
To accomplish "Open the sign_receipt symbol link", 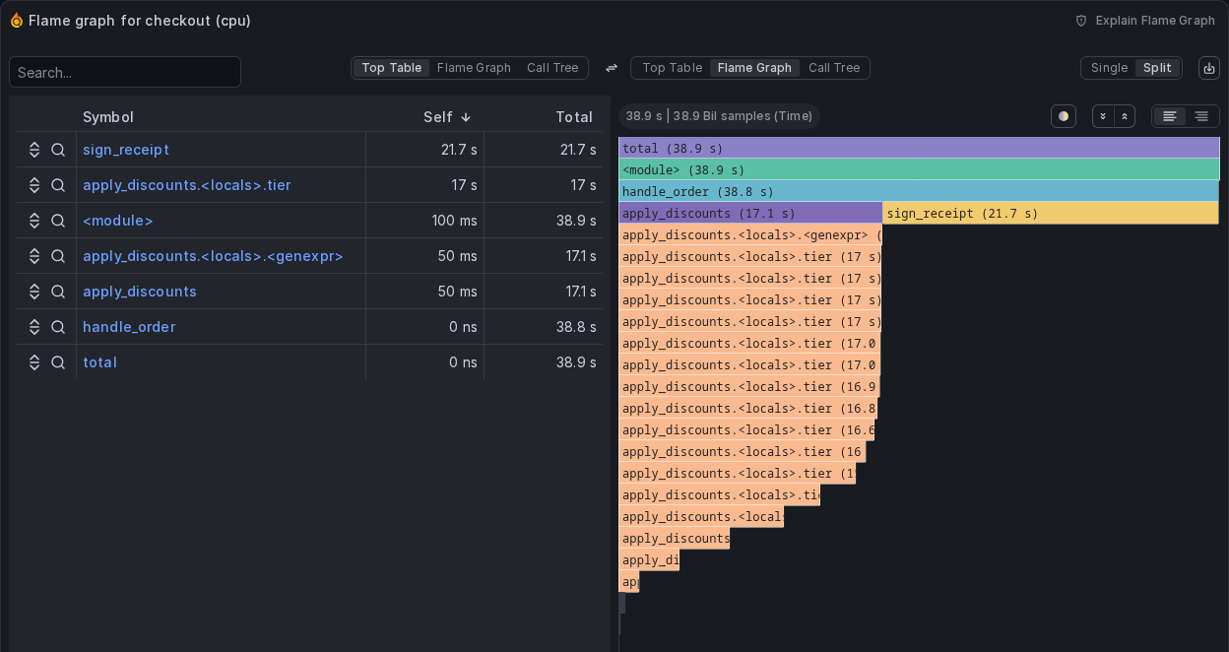I will (x=126, y=150).
